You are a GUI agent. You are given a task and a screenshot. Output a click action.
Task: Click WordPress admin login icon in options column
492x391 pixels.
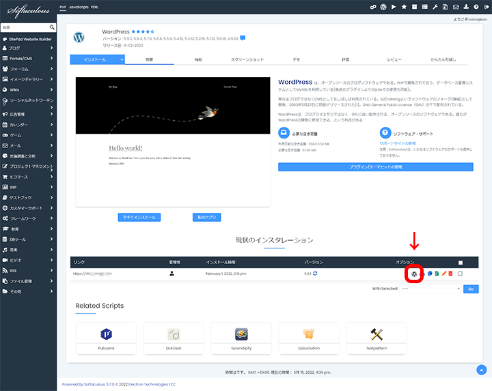click(414, 274)
